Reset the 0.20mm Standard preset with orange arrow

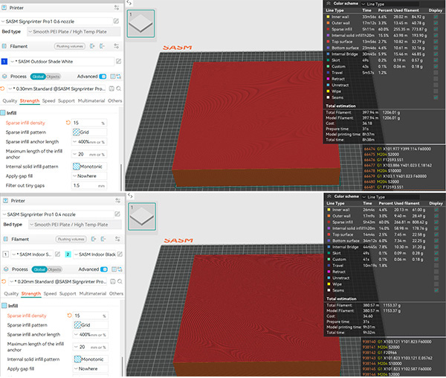(x=4, y=281)
